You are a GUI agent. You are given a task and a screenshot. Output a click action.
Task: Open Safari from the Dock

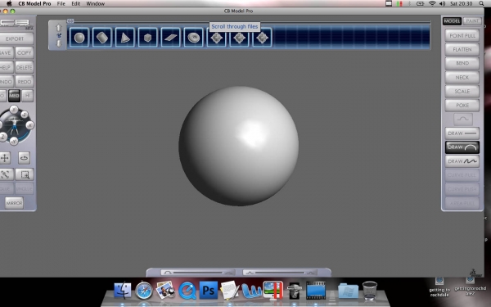pyautogui.click(x=144, y=291)
